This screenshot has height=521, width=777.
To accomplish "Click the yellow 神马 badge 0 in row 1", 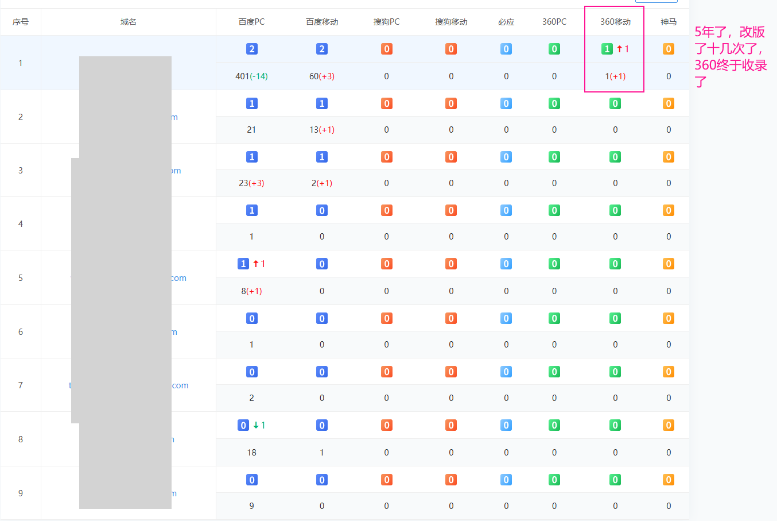I will (x=669, y=49).
